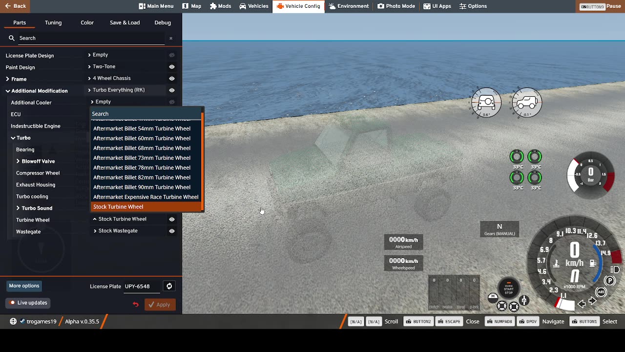This screenshot has height=352, width=625.
Task: Expand the Turbo Sound node
Action: coord(18,208)
